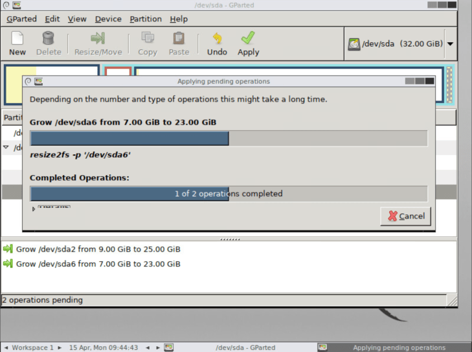Expand the Details disclosure triangle in dialog
Viewport: 472px width, 352px height.
(x=34, y=209)
